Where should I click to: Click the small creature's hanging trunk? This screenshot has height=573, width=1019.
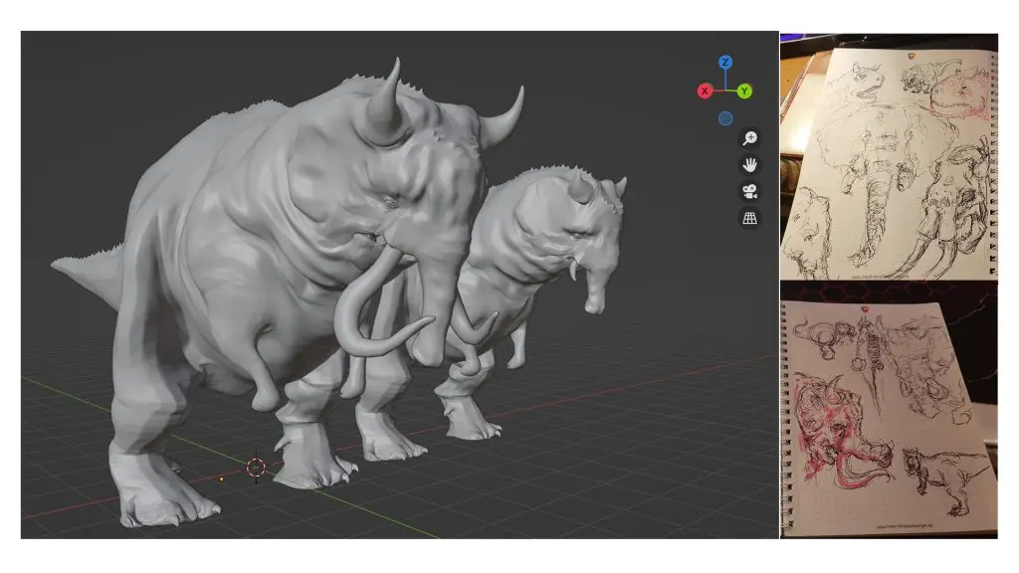[593, 290]
